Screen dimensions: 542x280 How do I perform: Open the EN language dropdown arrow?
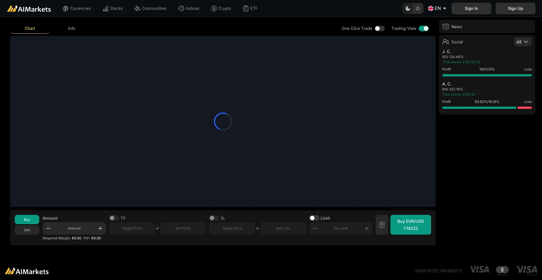[445, 8]
